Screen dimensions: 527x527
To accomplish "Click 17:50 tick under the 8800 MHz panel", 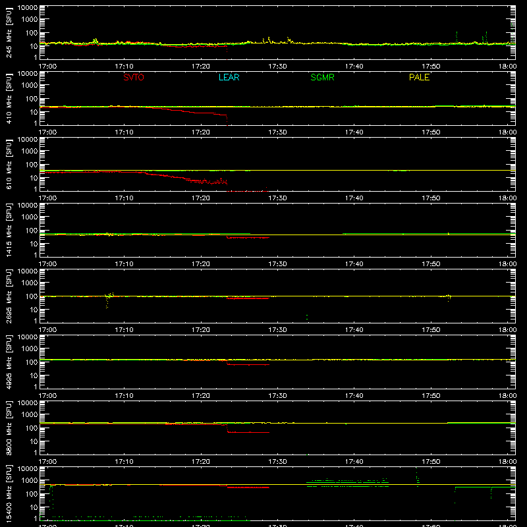I will 431,462.
